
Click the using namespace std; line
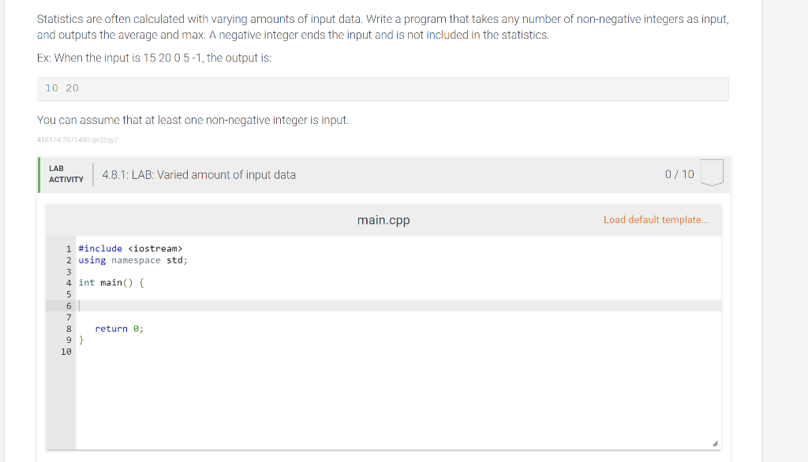(133, 260)
